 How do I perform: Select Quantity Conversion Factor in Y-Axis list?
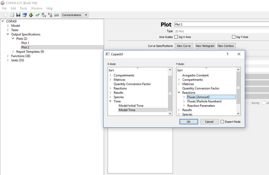pyautogui.click(x=201, y=88)
